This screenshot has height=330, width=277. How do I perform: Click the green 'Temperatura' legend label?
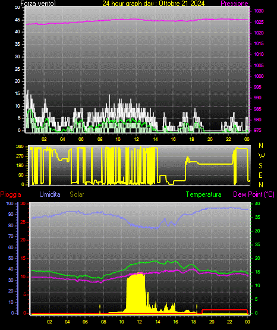click(204, 194)
